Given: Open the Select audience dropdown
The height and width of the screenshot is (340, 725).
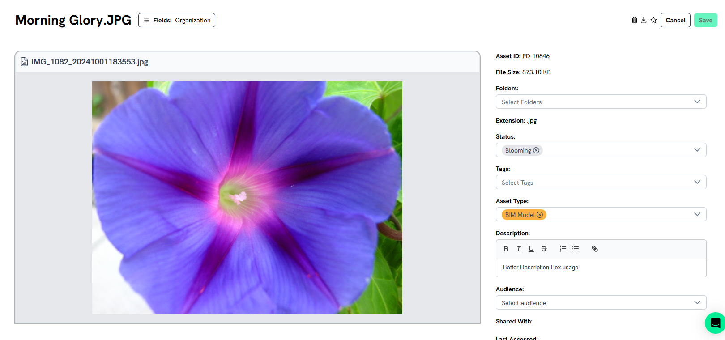Looking at the screenshot, I should coord(601,302).
